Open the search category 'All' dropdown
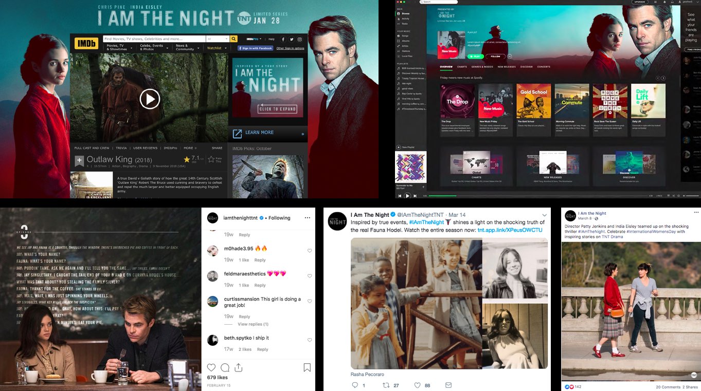The image size is (701, 391). 218,39
